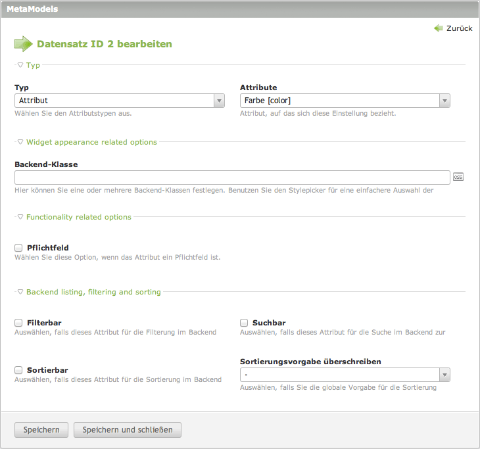Collapse Backend listing, filtering and sorting
This screenshot has height=449, width=480.
93,292
